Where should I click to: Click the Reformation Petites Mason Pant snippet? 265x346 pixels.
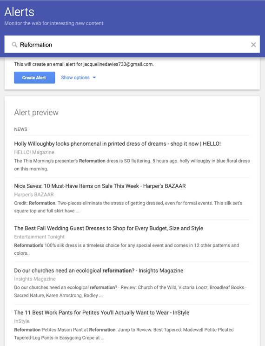(x=124, y=333)
